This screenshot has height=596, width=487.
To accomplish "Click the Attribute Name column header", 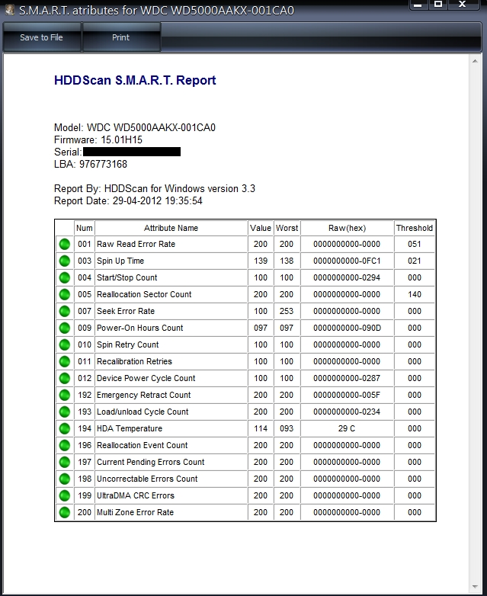I will (x=171, y=228).
